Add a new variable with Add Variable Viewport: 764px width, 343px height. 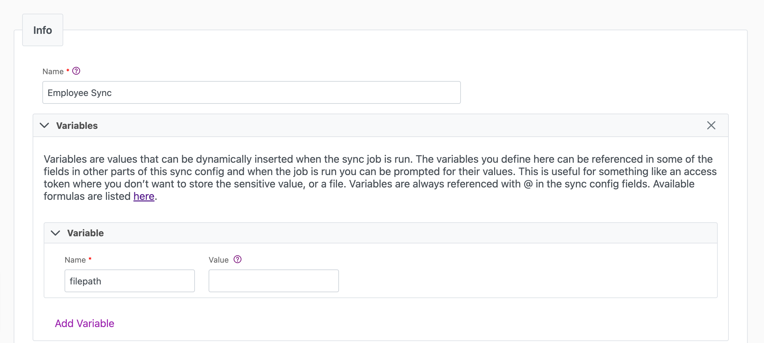(x=84, y=323)
